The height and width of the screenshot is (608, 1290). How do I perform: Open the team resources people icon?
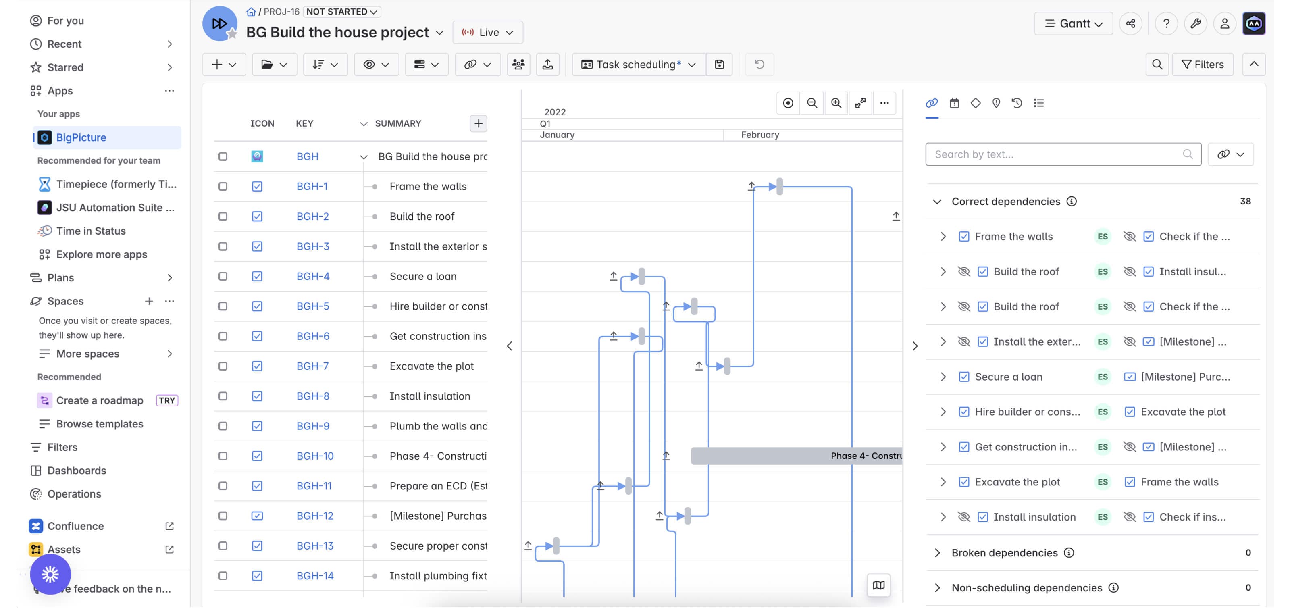click(x=518, y=64)
